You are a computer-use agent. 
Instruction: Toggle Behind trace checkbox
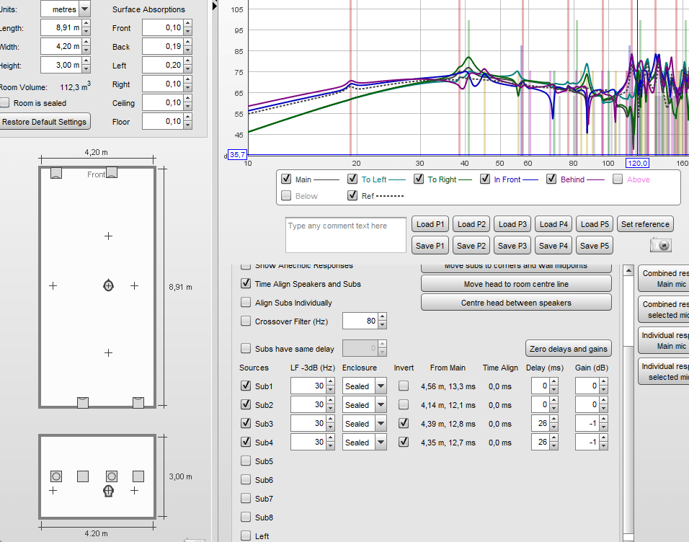(x=551, y=179)
